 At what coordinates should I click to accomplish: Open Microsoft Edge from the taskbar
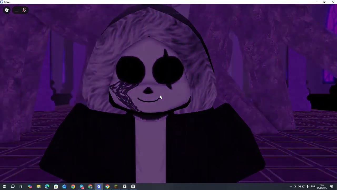[x=47, y=187]
